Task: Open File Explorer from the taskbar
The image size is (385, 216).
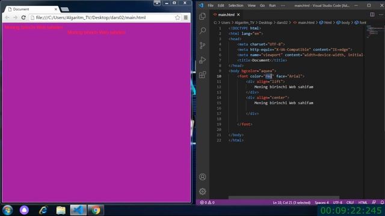Action: [61, 210]
